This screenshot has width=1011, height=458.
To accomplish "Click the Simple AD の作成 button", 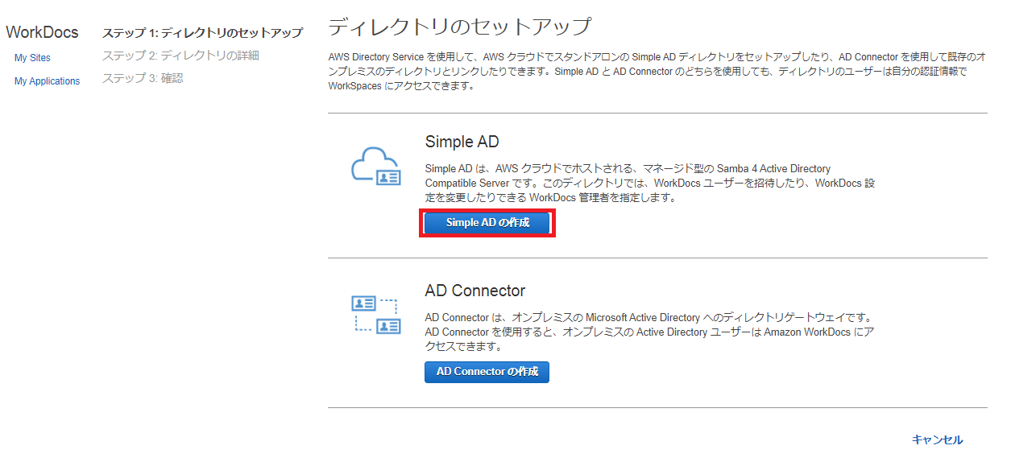I will click(x=487, y=223).
